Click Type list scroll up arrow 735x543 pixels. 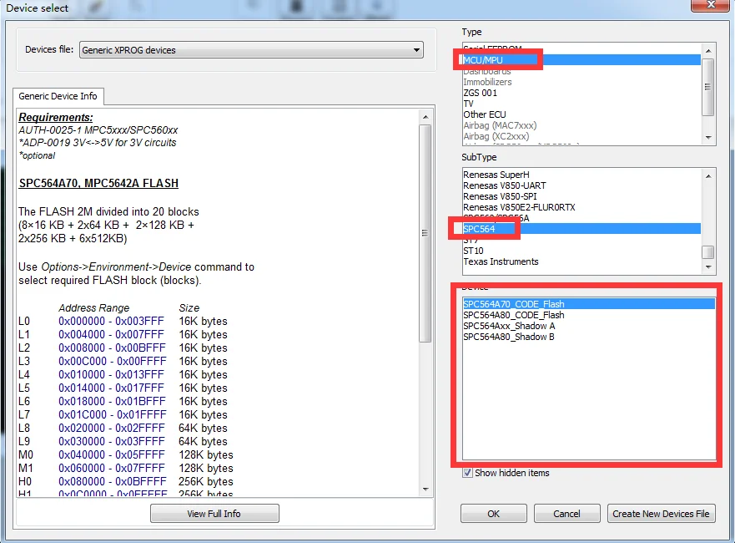tap(708, 50)
